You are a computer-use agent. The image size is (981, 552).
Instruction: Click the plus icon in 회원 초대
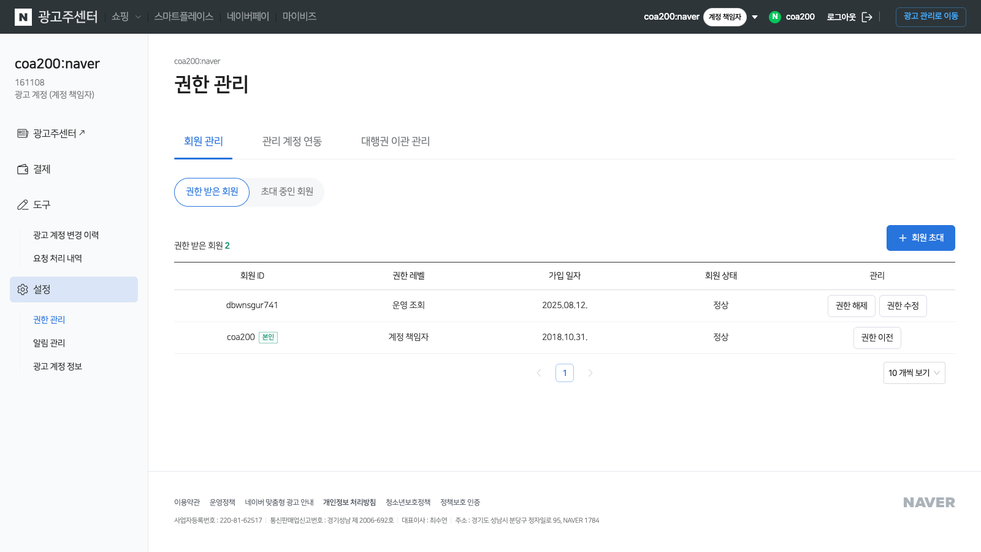pos(903,238)
